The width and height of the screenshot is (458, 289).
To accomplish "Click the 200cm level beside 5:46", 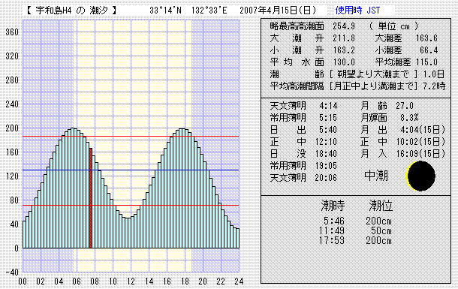I will click(x=379, y=221).
